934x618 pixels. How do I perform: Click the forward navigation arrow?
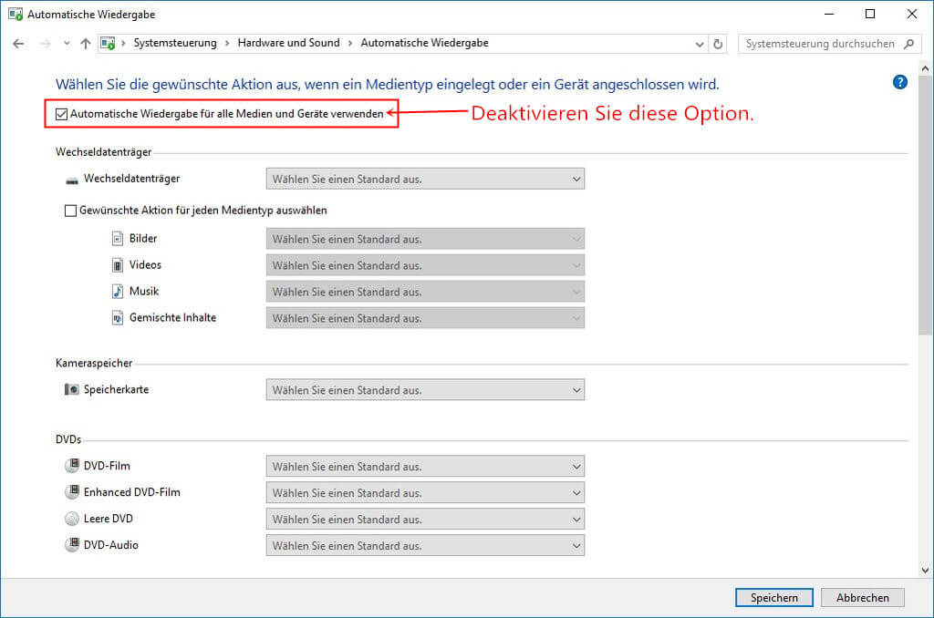pyautogui.click(x=45, y=44)
